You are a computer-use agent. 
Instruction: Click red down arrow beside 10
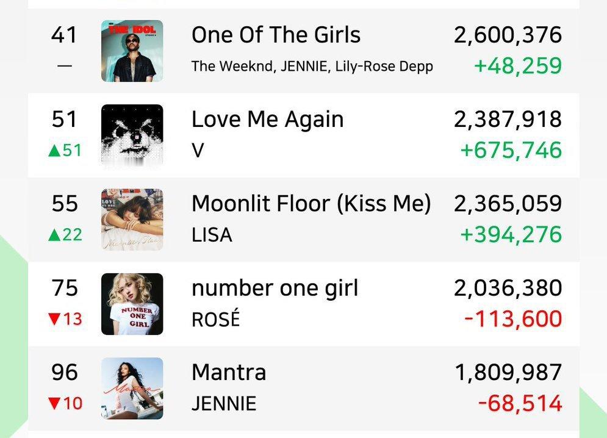[54, 403]
